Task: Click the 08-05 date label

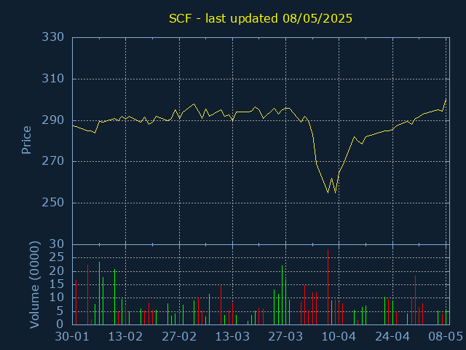Action: (x=446, y=337)
